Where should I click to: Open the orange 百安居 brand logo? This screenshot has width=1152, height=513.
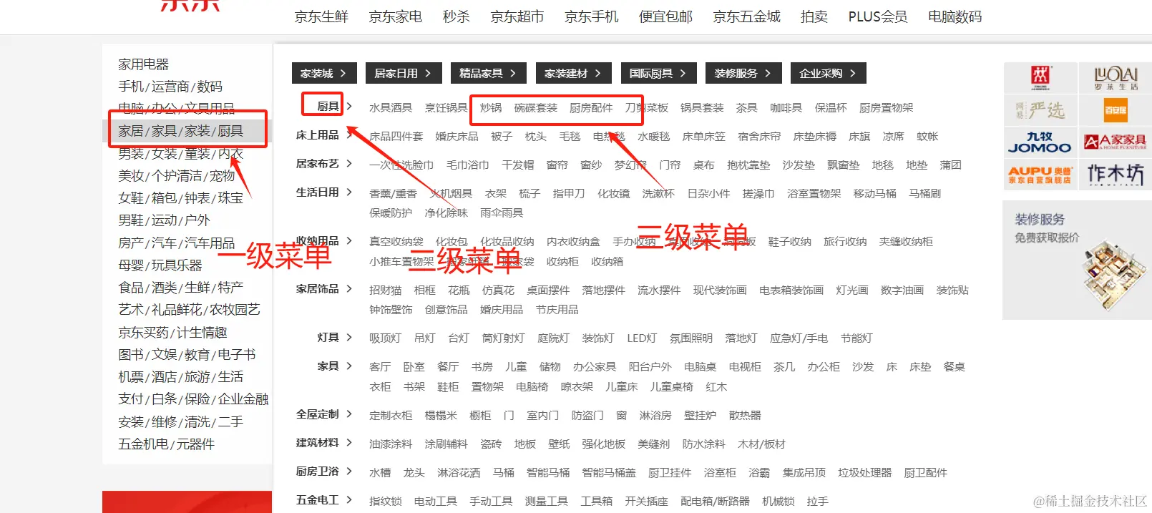click(1116, 110)
